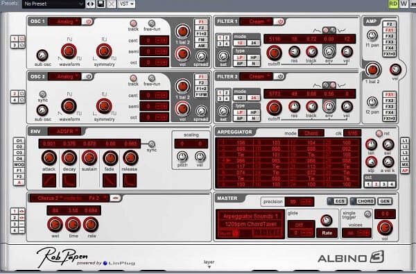Open OSC 1 Analog type dropdown
Image resolution: width=416 pixels, height=274 pixels.
click(x=64, y=22)
